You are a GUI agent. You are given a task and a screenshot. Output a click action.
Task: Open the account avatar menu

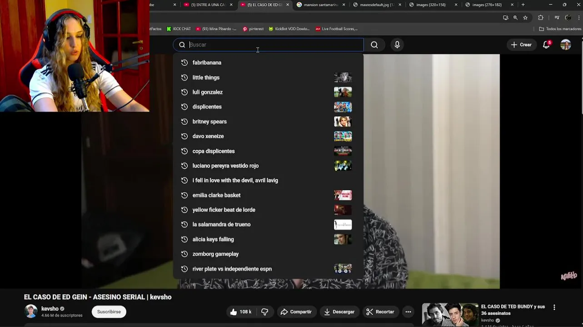click(566, 45)
